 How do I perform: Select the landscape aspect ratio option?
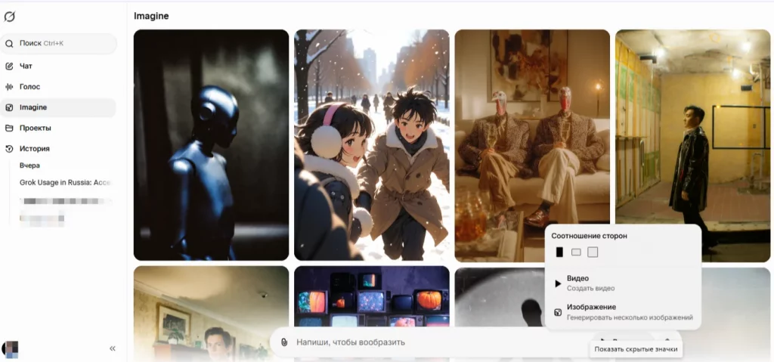pos(576,252)
